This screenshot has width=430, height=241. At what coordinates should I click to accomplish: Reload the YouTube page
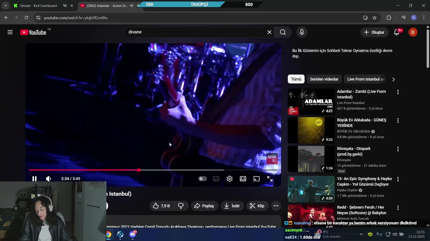(26, 18)
